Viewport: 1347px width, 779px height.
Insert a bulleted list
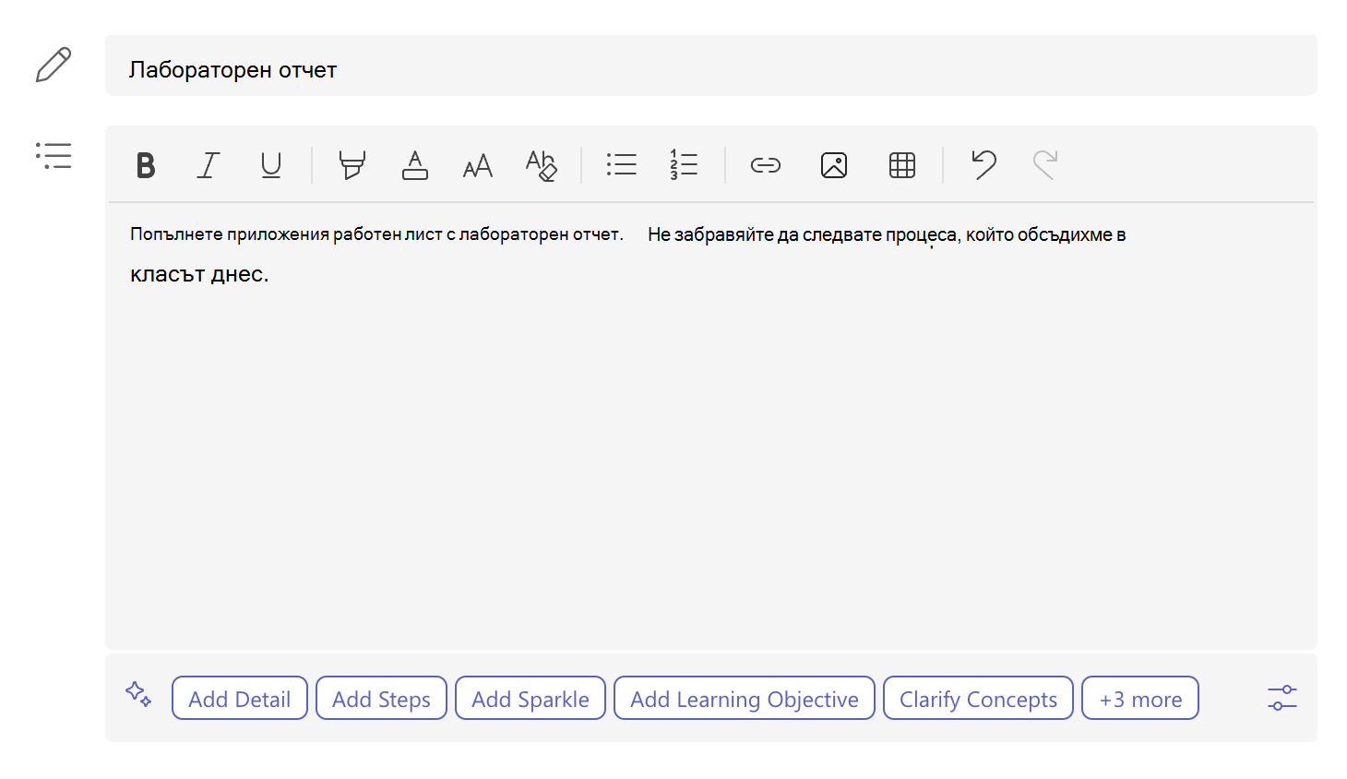click(622, 165)
